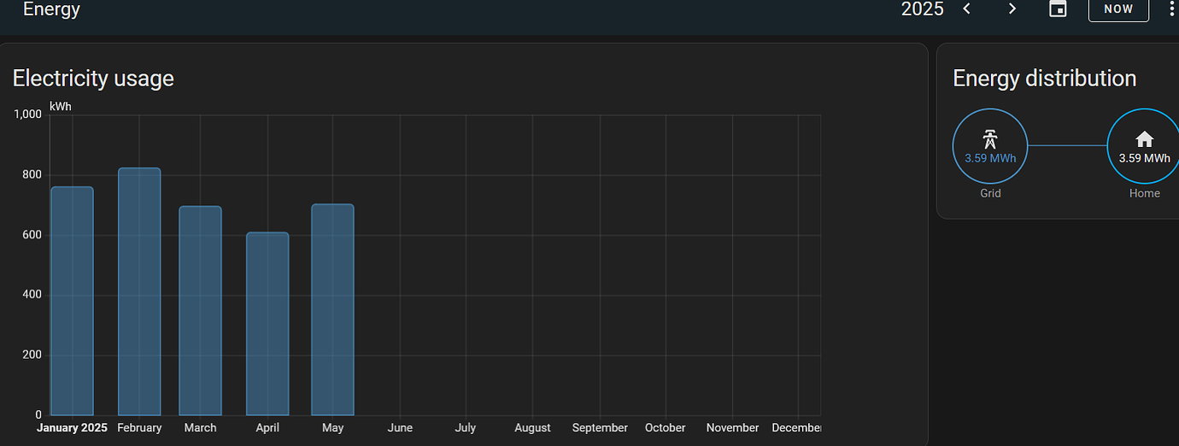
Task: Click the Home 3.59 MWh value
Action: point(1144,158)
